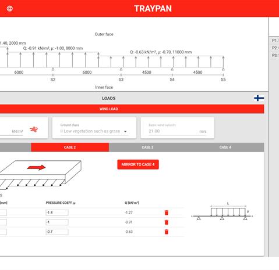279x270 pixels.
Task: Edit the pressure coefficient -1 field
Action: [x=57, y=222]
